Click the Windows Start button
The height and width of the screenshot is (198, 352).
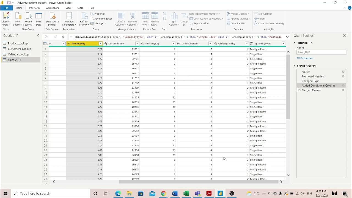(x=5, y=193)
